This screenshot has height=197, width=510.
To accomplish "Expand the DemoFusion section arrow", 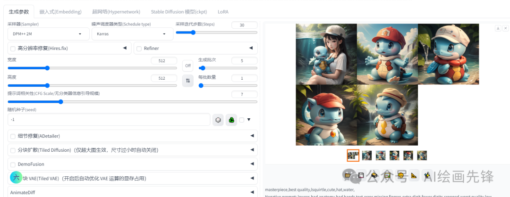I will click(252, 164).
